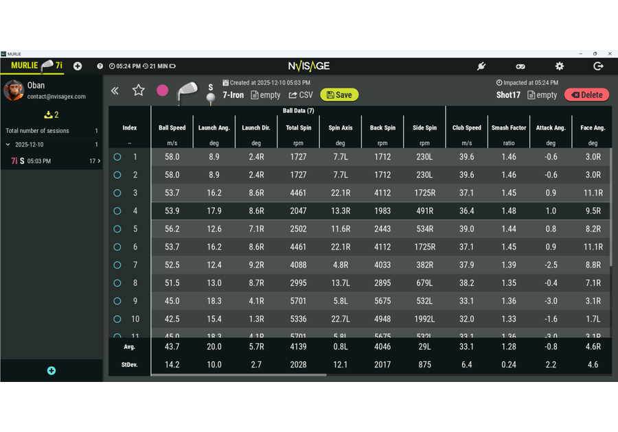This screenshot has height=432, width=618.
Task: Click the Total Spin column header
Action: point(299,128)
